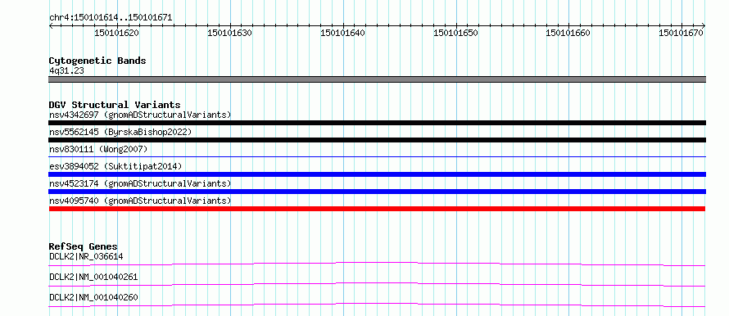Select nsv4342697 variant label
The width and height of the screenshot is (729, 316).
pos(140,115)
